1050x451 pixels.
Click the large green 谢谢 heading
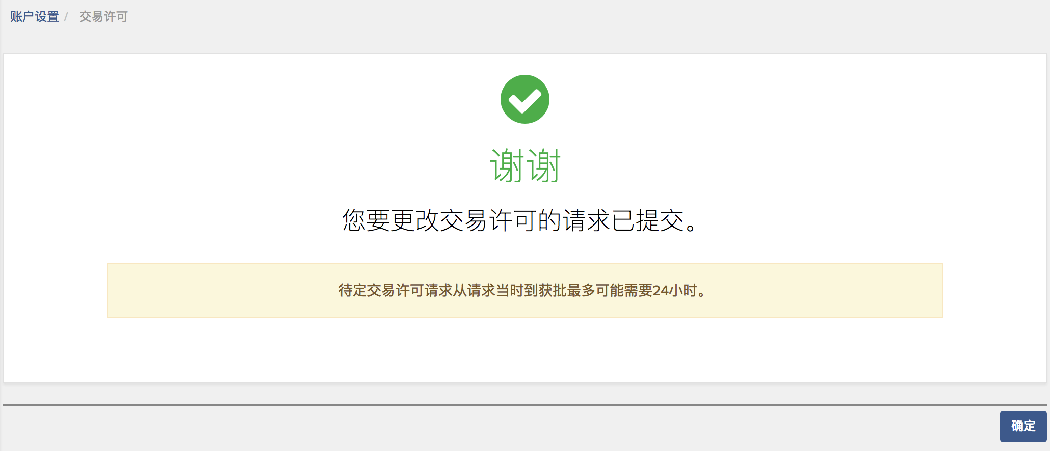pyautogui.click(x=525, y=165)
